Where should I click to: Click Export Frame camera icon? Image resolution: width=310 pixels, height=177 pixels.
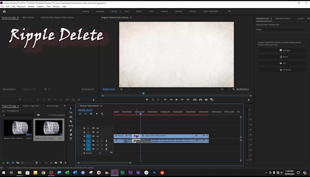pos(206,99)
